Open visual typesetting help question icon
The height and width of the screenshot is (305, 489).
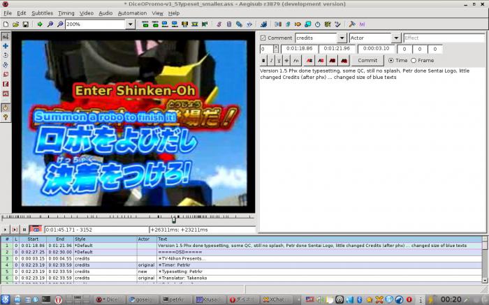[6, 117]
